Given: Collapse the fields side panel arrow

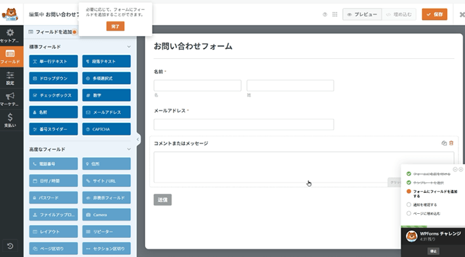Looking at the screenshot, I should (138, 139).
